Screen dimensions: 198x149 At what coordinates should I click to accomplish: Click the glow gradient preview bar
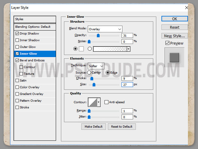click(x=110, y=49)
